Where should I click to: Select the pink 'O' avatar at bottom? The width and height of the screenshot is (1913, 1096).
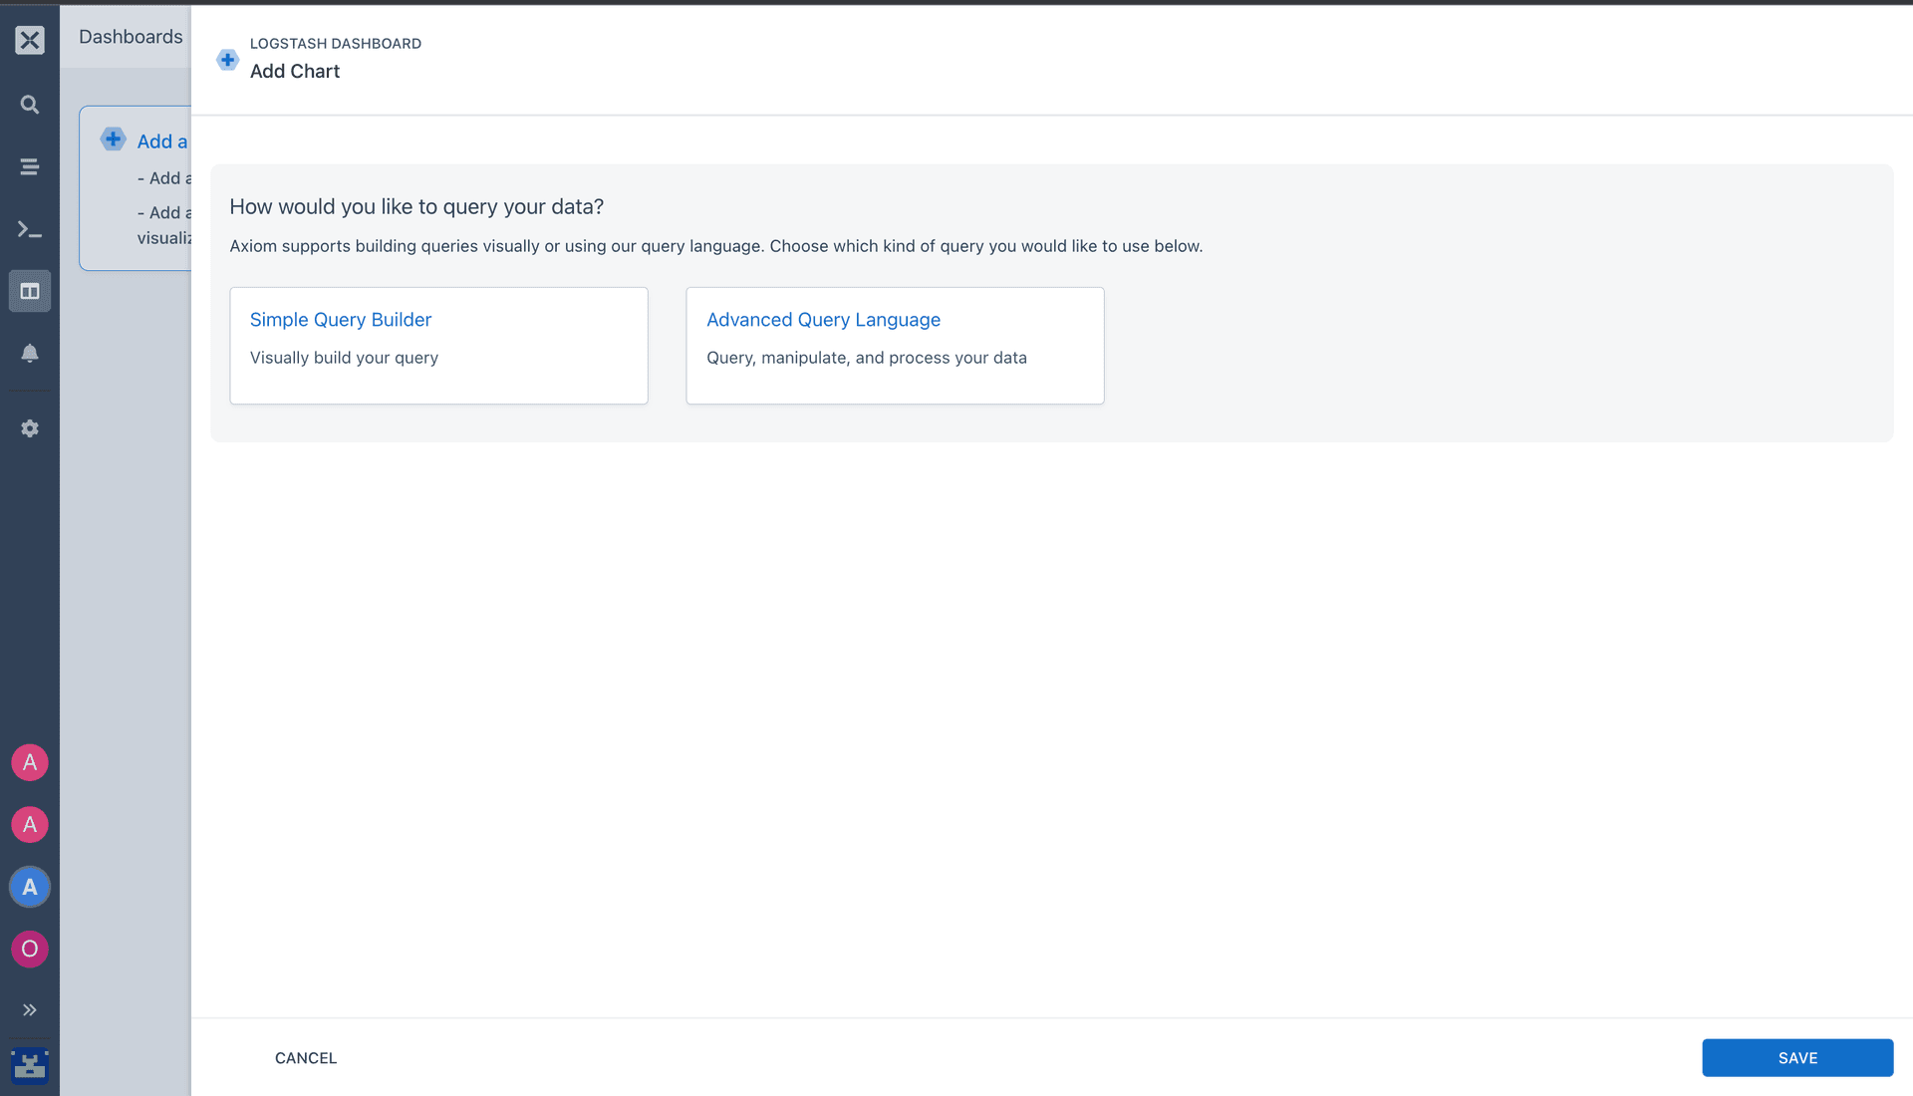(x=29, y=949)
